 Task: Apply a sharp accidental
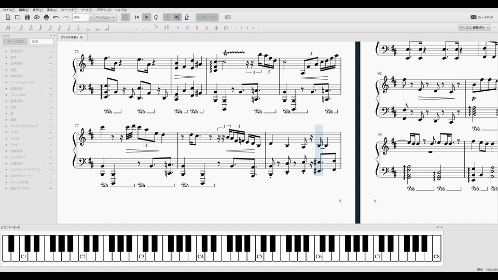187,27
